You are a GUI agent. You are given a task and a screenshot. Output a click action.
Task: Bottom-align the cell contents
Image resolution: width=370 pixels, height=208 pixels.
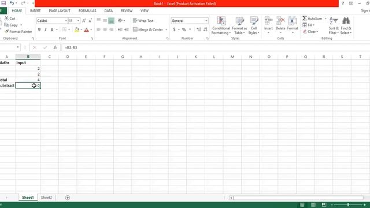(111, 21)
